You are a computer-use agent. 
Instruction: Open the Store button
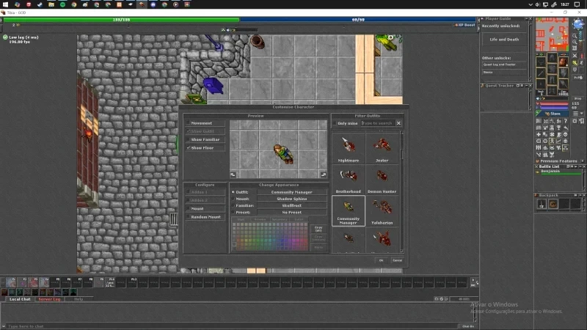[552, 114]
